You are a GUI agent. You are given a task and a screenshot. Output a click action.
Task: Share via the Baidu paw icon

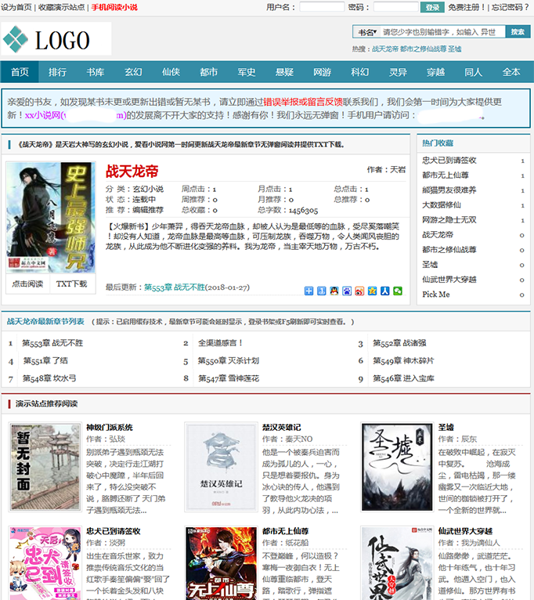tap(347, 291)
